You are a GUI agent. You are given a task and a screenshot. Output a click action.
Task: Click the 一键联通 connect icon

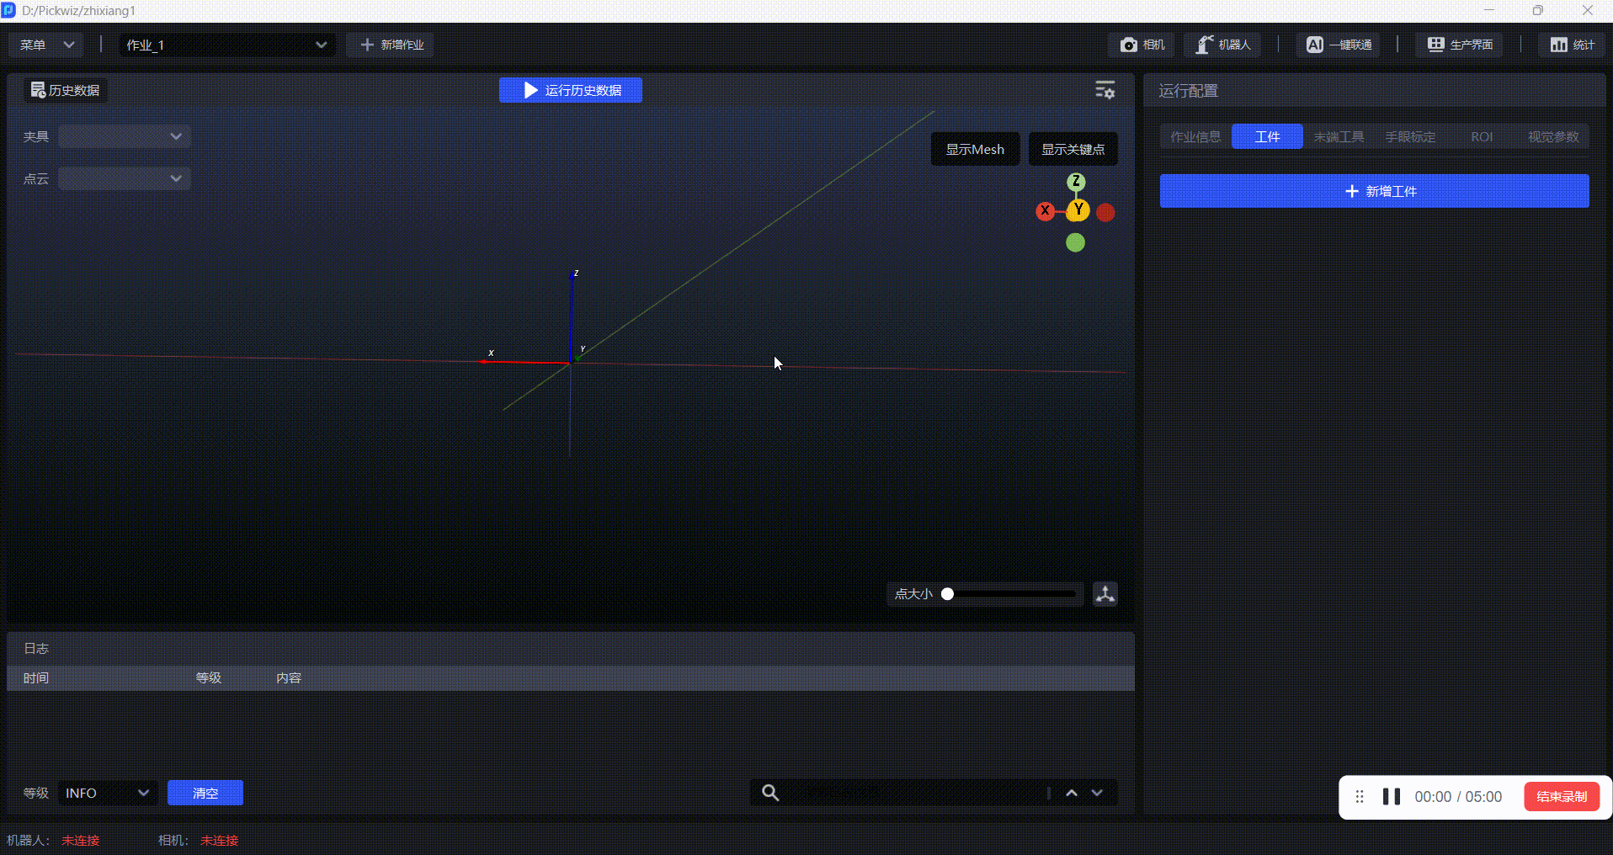point(1315,45)
